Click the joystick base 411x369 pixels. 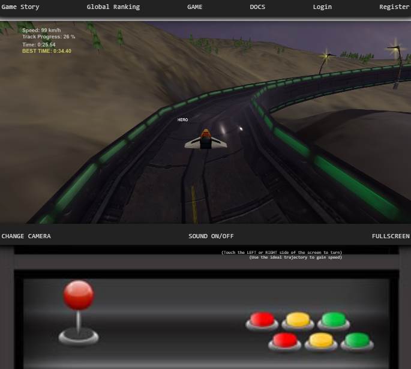[x=79, y=336]
